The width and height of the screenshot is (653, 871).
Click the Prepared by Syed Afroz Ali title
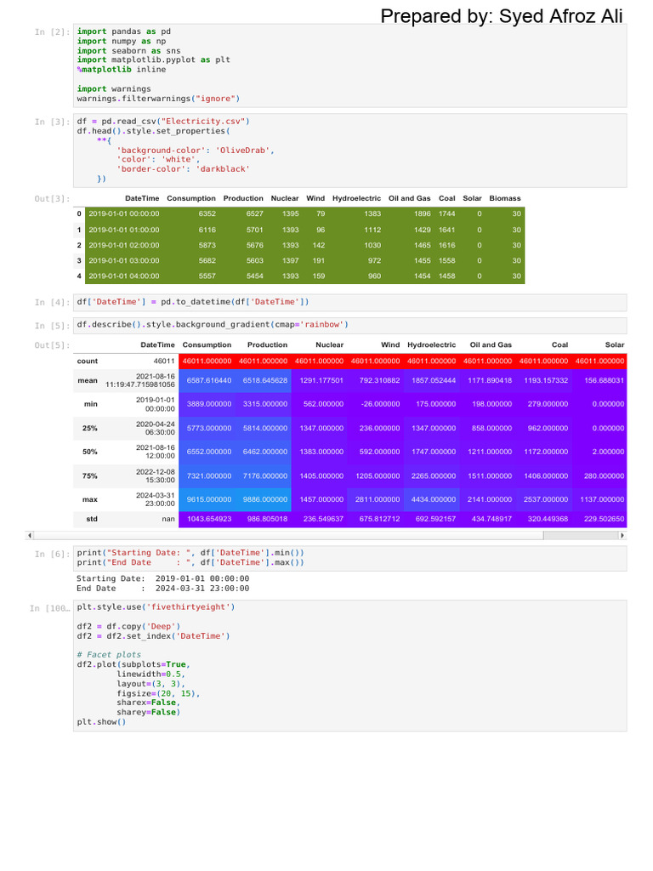click(501, 16)
